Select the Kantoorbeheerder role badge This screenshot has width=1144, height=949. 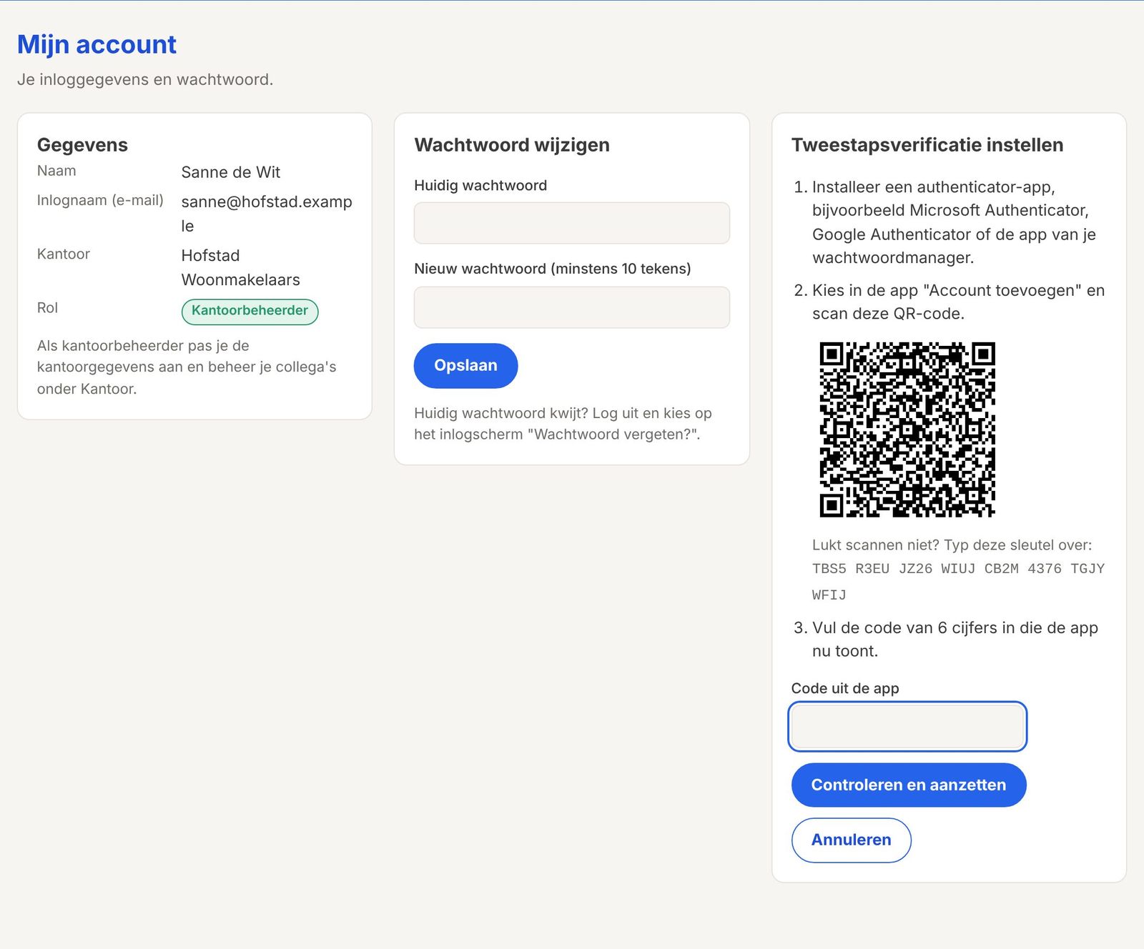(x=250, y=311)
